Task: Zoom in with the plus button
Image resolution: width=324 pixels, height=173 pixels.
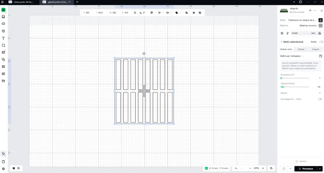Action: coord(263,168)
